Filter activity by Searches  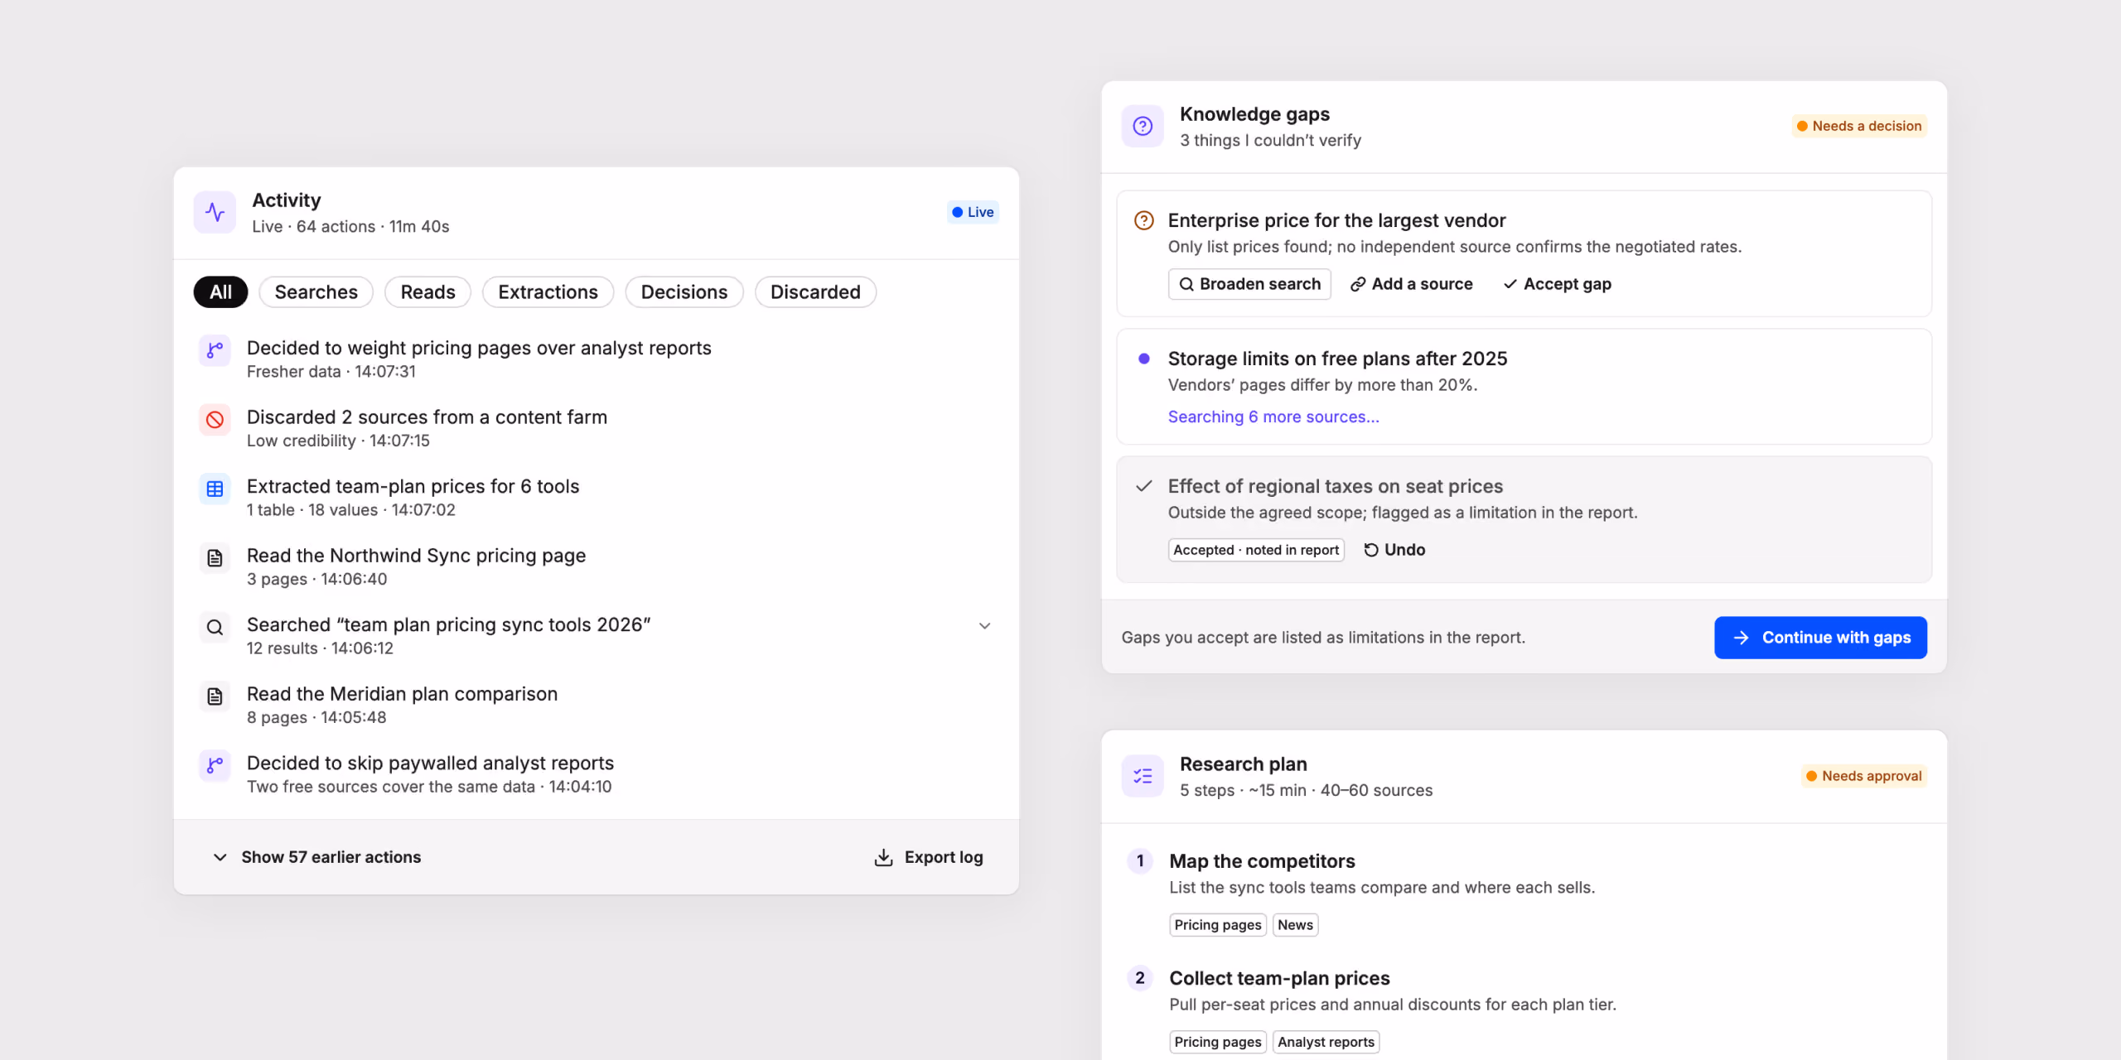316,292
